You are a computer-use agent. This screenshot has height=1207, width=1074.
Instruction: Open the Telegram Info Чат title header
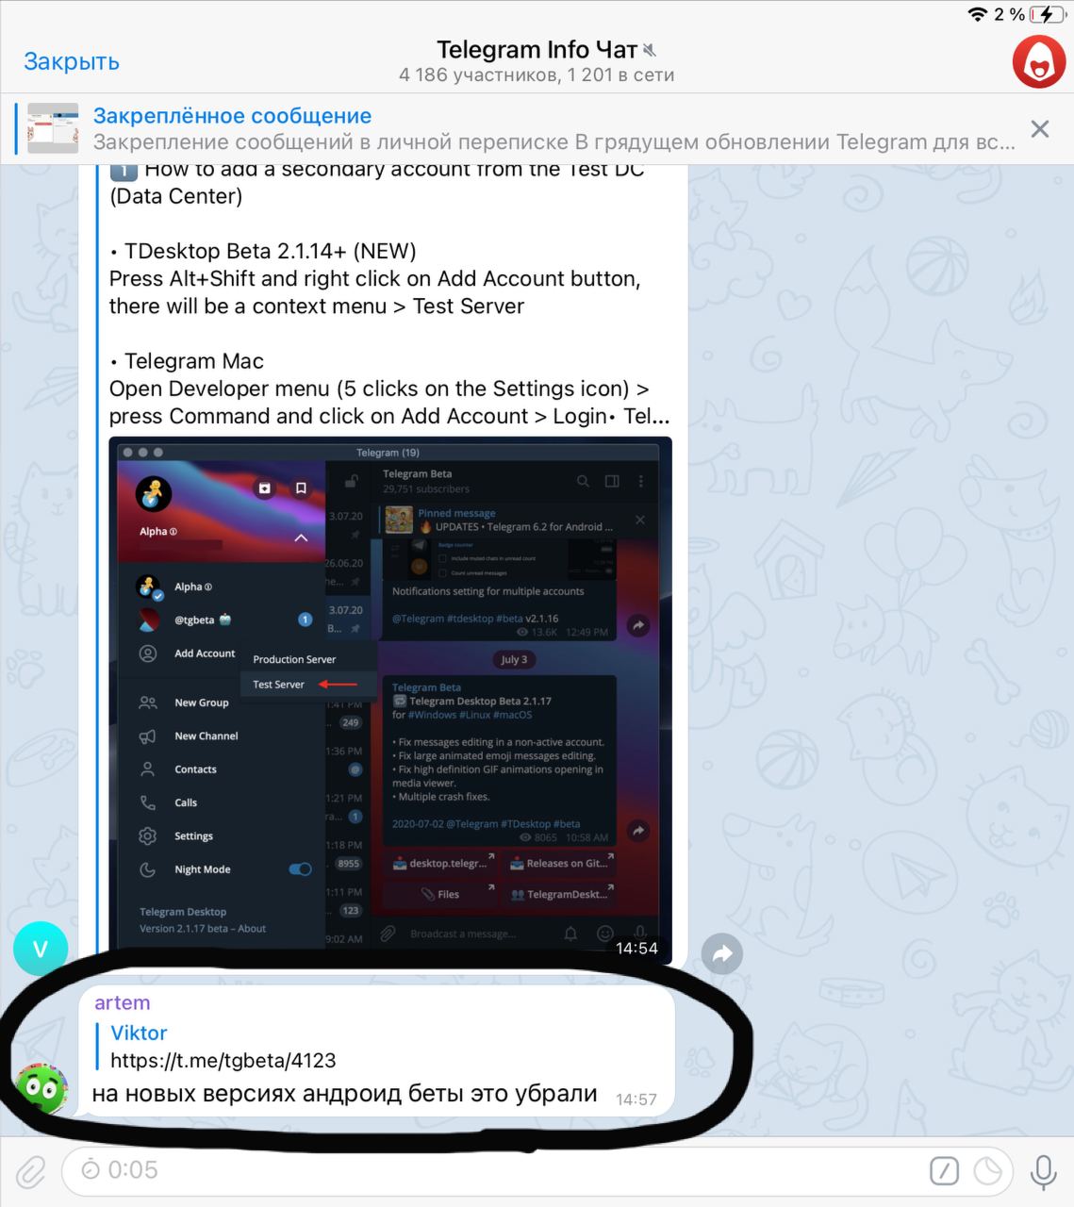point(537,61)
